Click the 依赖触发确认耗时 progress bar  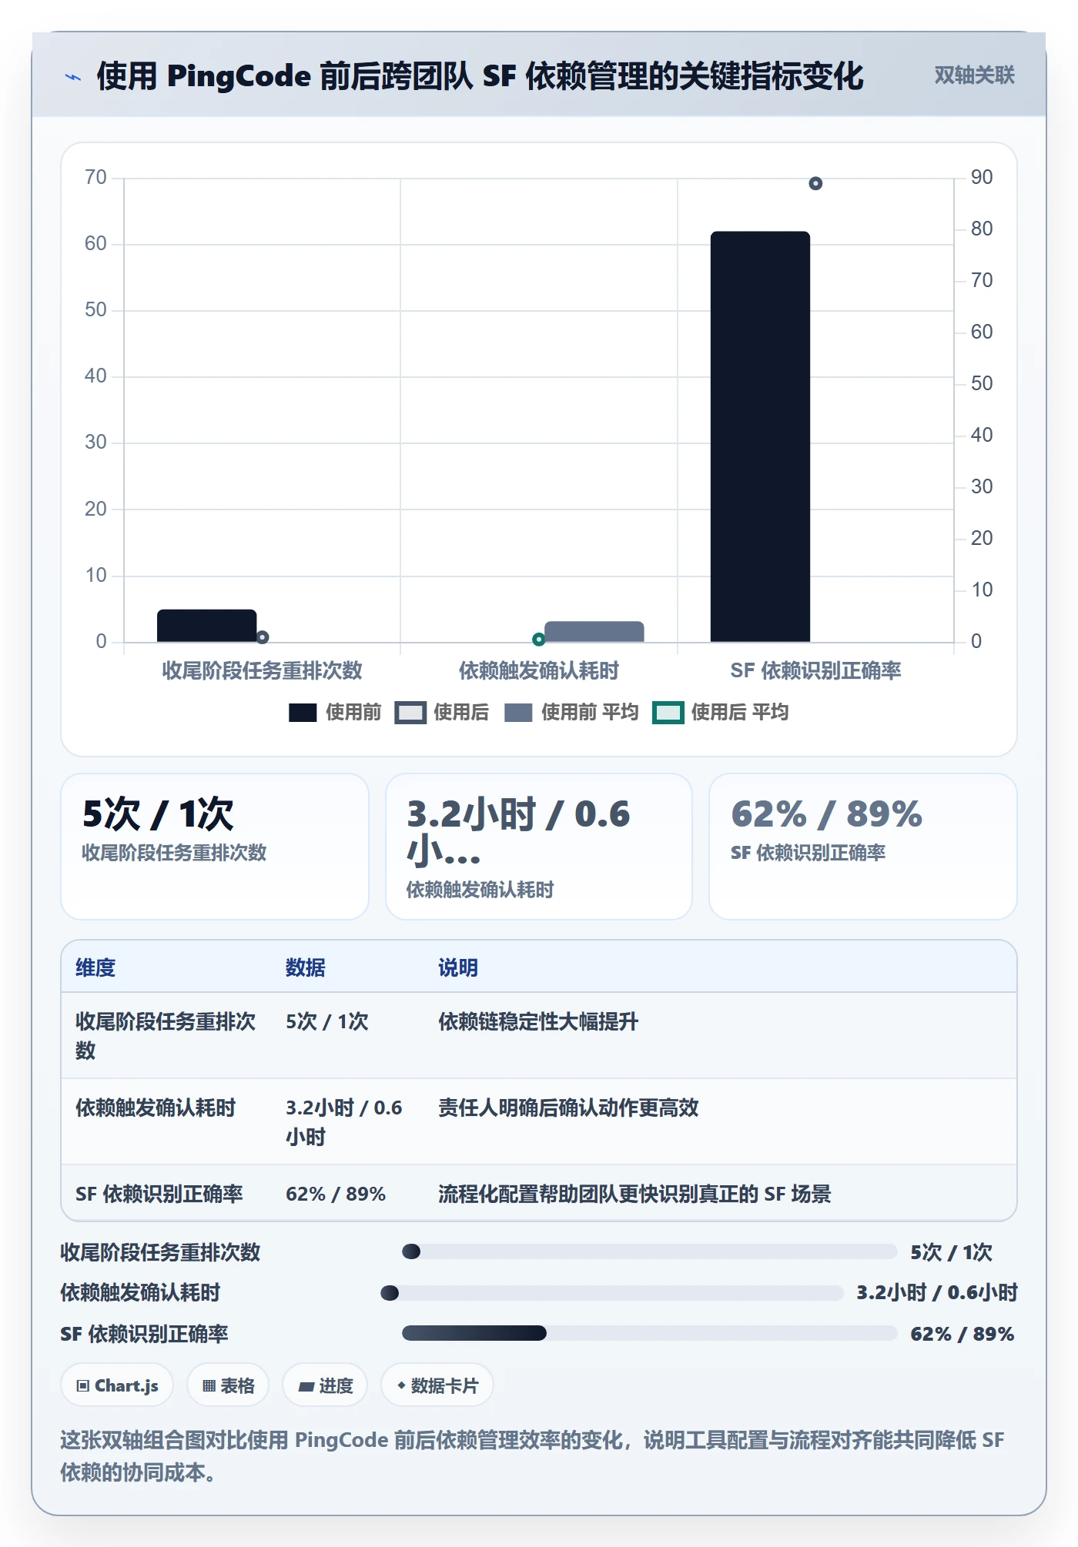(x=612, y=1292)
